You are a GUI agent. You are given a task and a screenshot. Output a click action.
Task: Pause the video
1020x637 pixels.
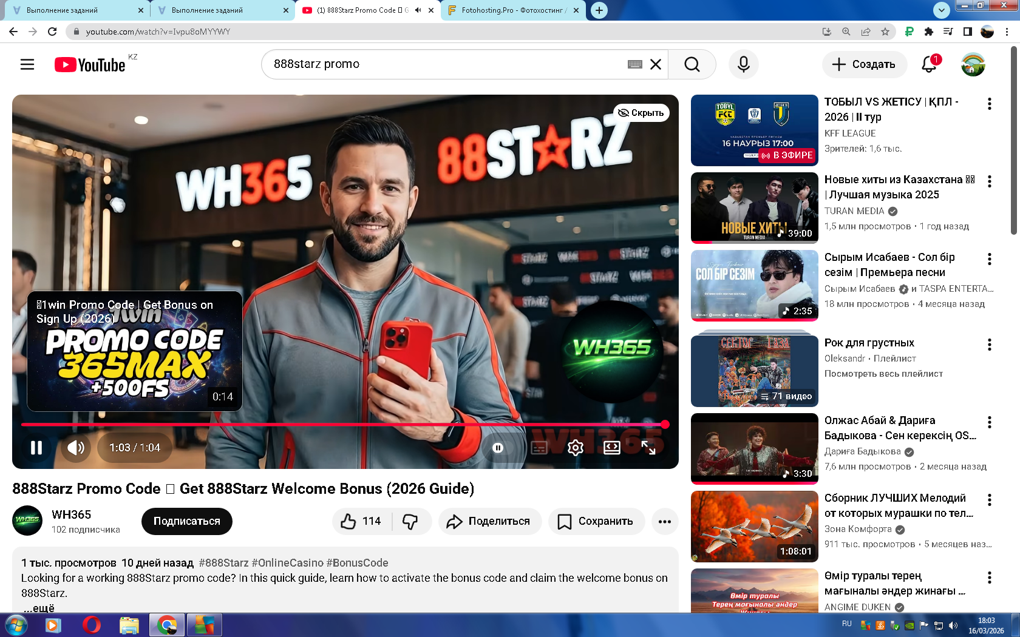[36, 448]
